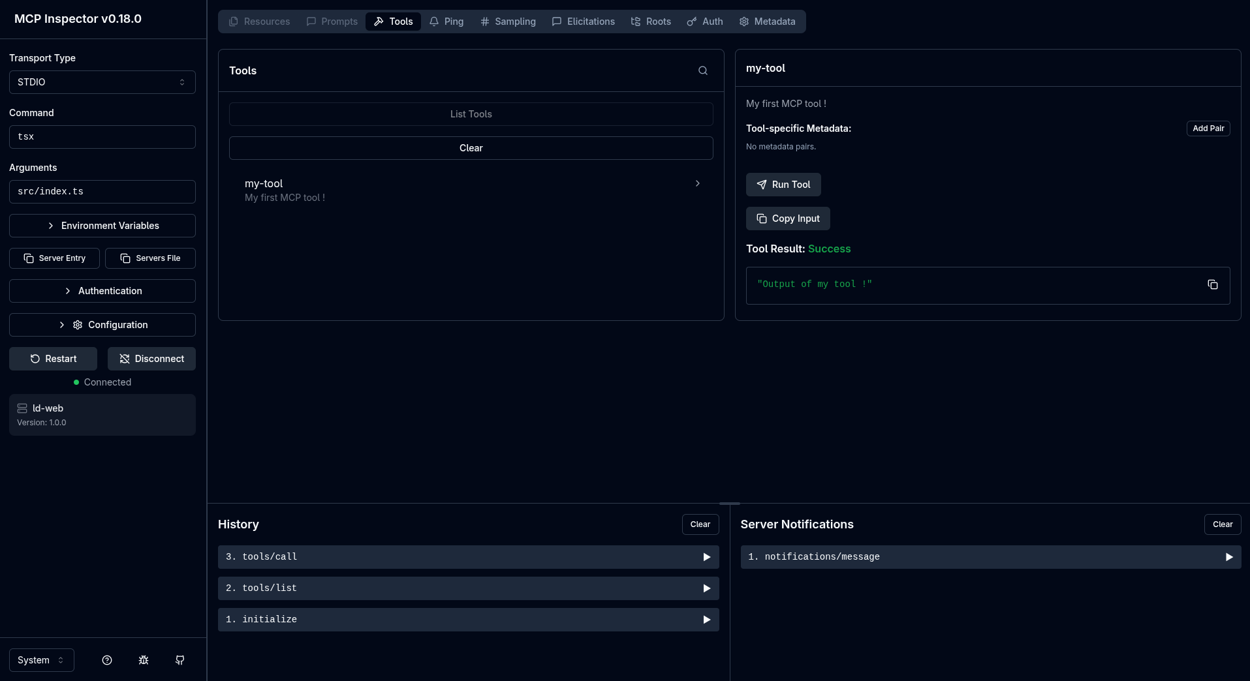Open the Transport Type dropdown
The height and width of the screenshot is (681, 1250).
point(102,82)
